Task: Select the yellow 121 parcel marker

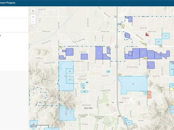Action: [x=123, y=26]
